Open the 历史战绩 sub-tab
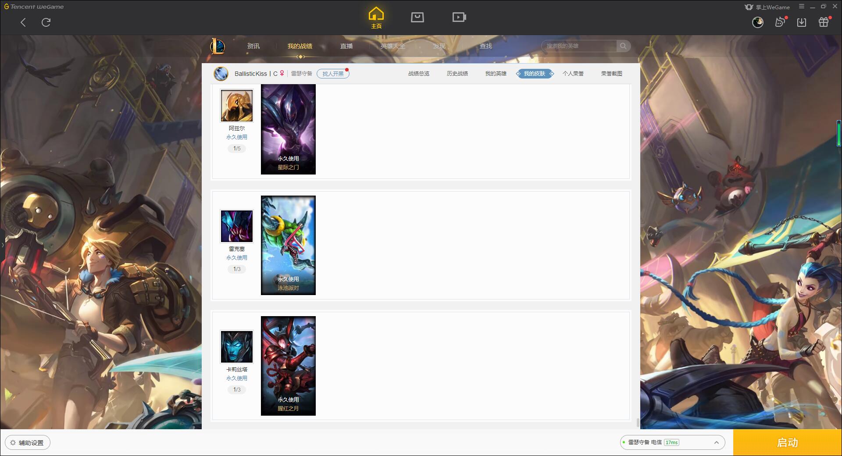The width and height of the screenshot is (842, 456). pos(457,74)
